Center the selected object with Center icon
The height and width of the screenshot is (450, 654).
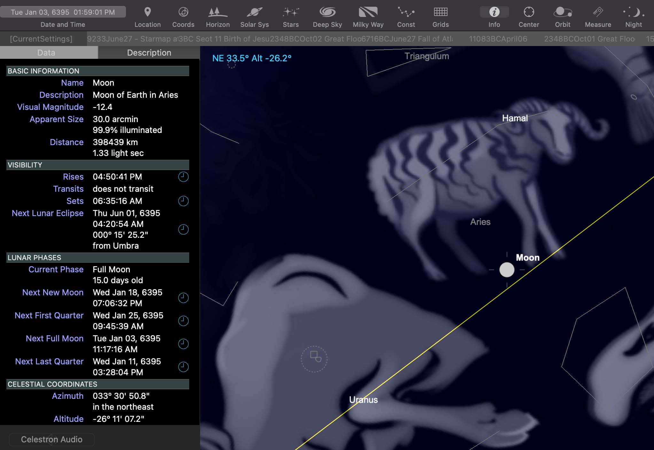(x=529, y=12)
